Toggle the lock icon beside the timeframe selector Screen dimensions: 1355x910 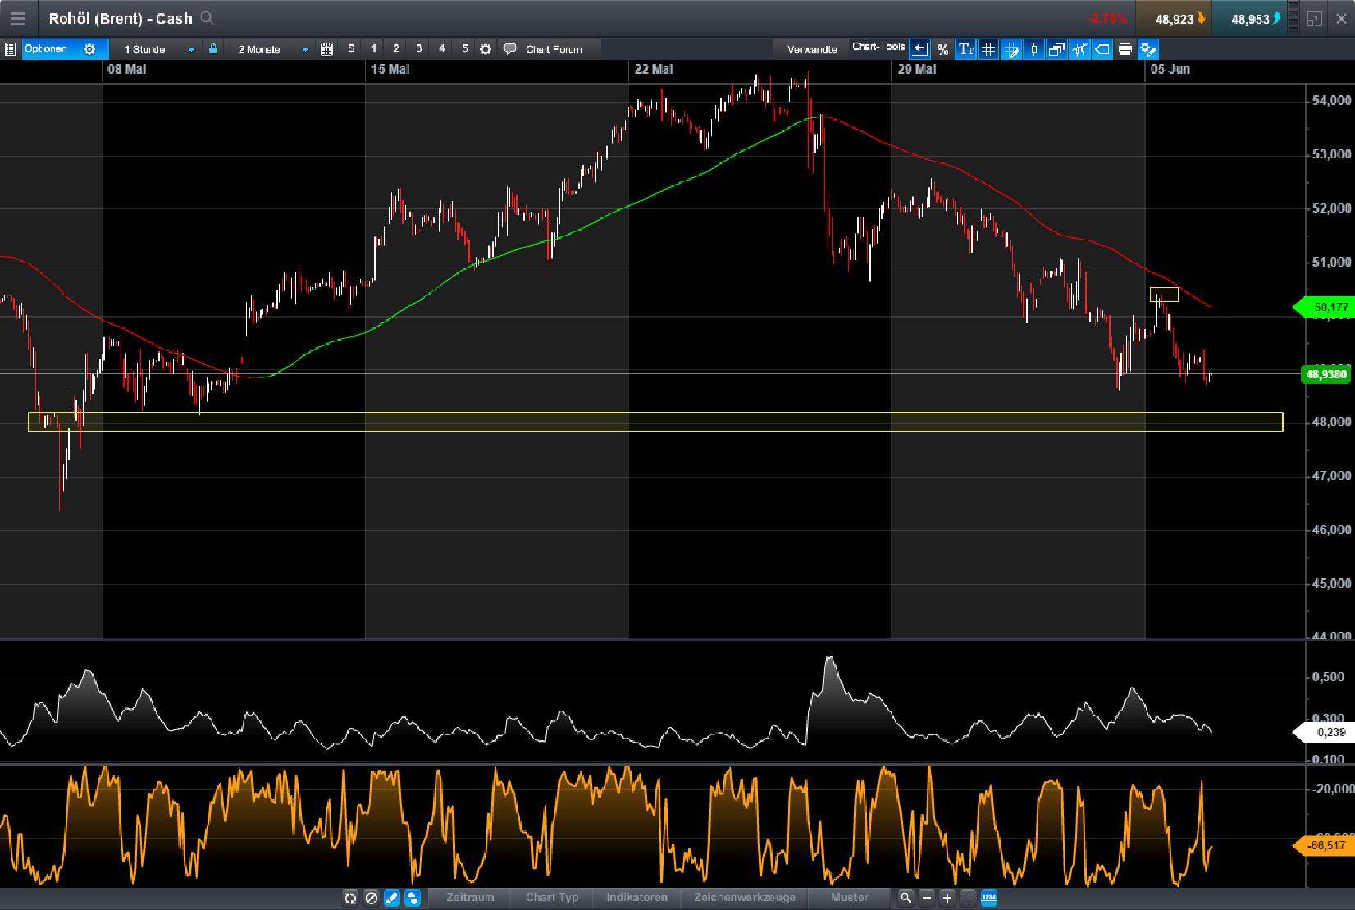[212, 49]
